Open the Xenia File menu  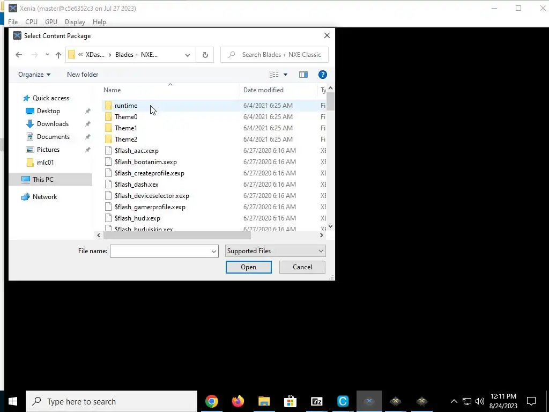pyautogui.click(x=13, y=21)
